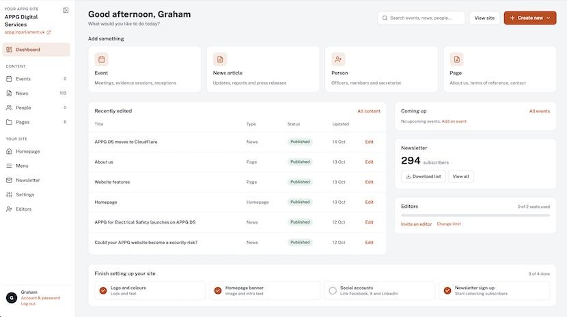Image resolution: width=567 pixels, height=317 pixels.
Task: Click the News document icon in sidebar
Action: pos(9,93)
